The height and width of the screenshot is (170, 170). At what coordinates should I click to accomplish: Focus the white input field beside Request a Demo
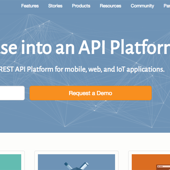click(12, 93)
